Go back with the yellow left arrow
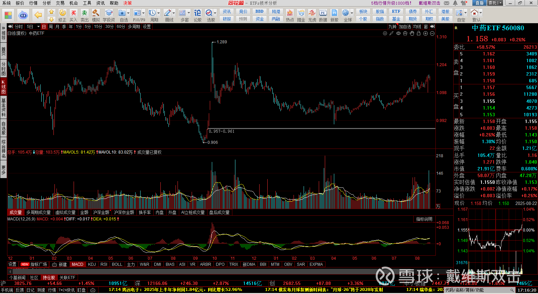 [x=38, y=15]
